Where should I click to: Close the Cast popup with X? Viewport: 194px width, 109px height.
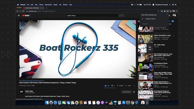pyautogui.click(x=168, y=14)
